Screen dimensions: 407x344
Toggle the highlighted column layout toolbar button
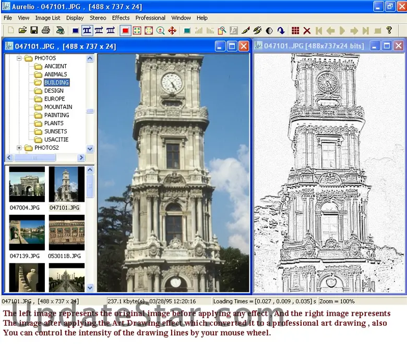pos(87,30)
